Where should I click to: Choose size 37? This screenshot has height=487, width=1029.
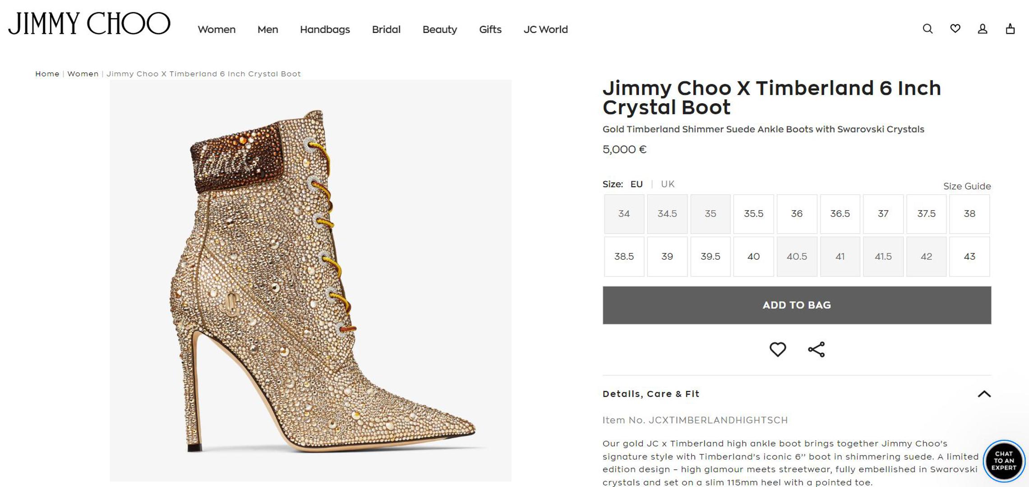pos(883,214)
